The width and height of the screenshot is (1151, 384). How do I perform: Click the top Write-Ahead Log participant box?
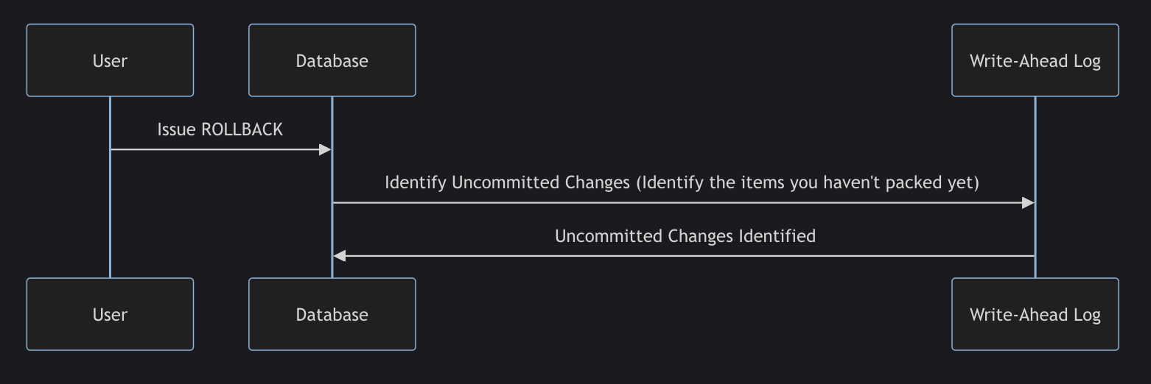1035,60
